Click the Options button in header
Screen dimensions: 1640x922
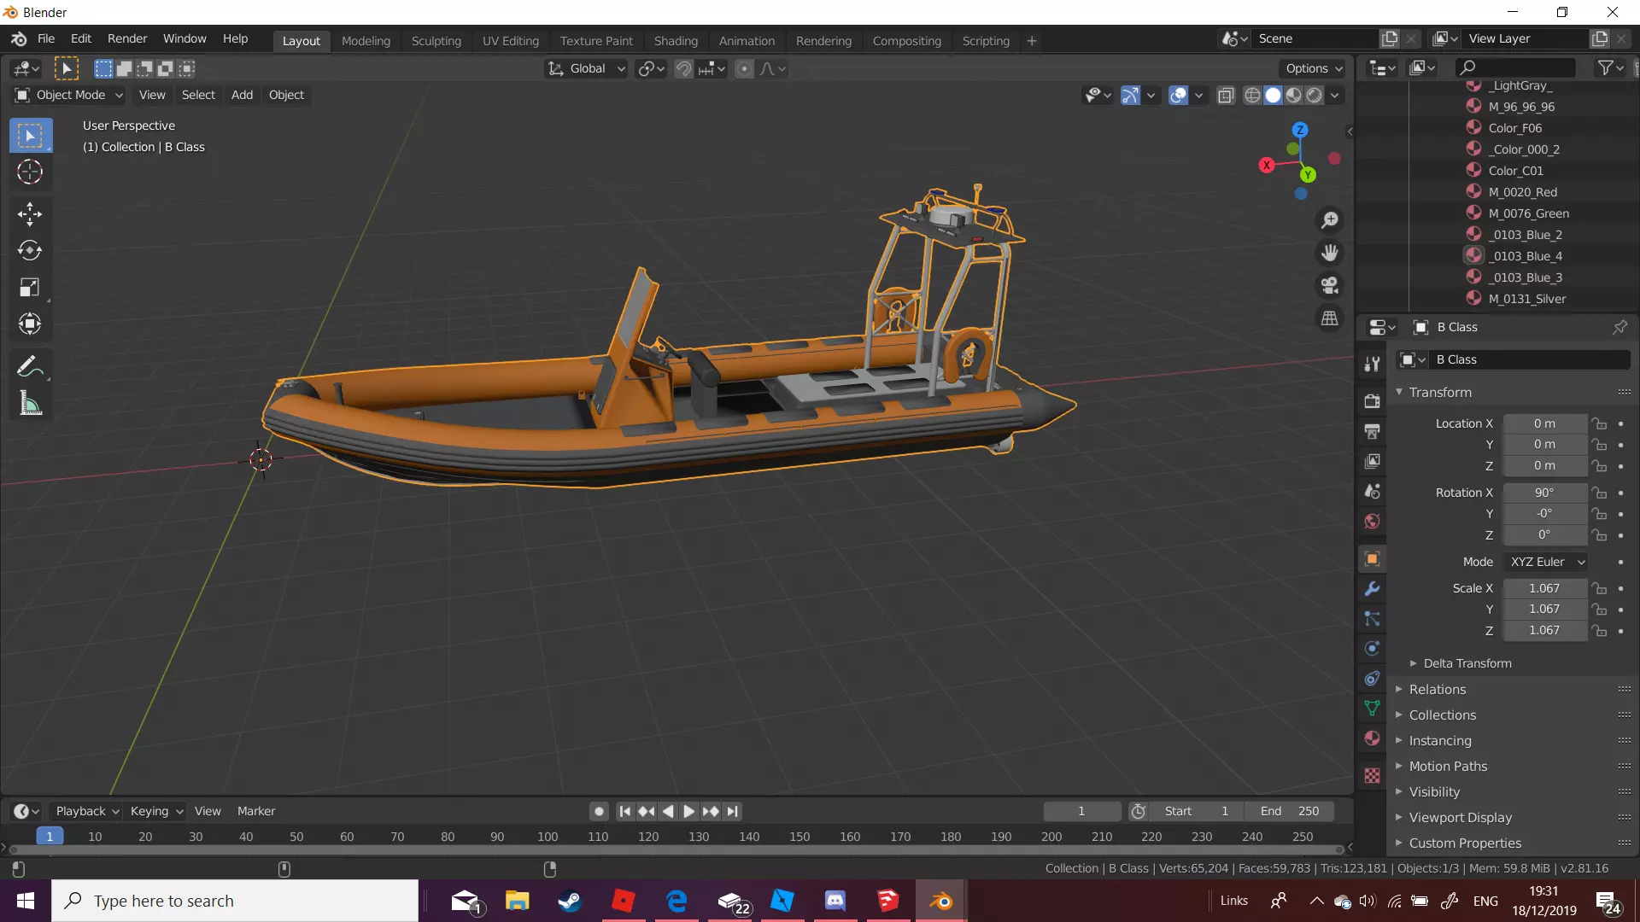click(x=1313, y=68)
